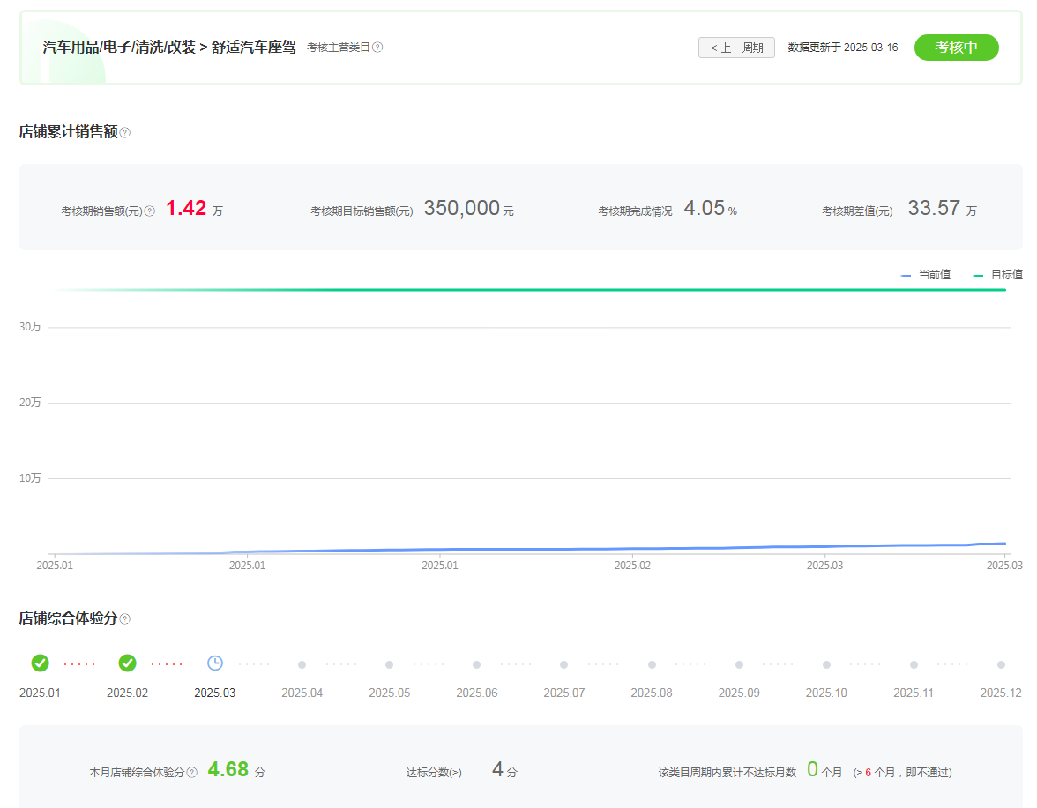This screenshot has height=808, width=1037.
Task: Click help icon beside 考核期销售额(元)
Action: [x=150, y=211]
